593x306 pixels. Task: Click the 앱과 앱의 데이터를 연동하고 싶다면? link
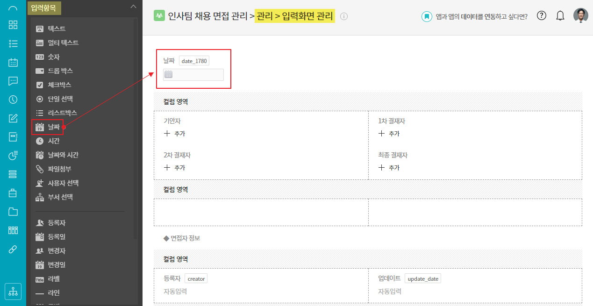[481, 16]
